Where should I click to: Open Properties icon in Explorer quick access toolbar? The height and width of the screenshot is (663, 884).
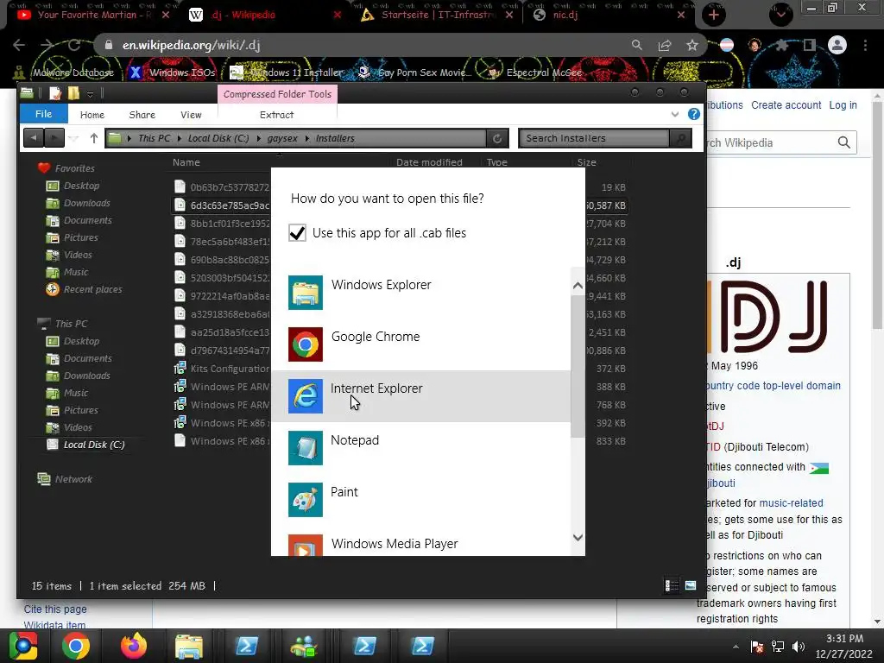[54, 93]
